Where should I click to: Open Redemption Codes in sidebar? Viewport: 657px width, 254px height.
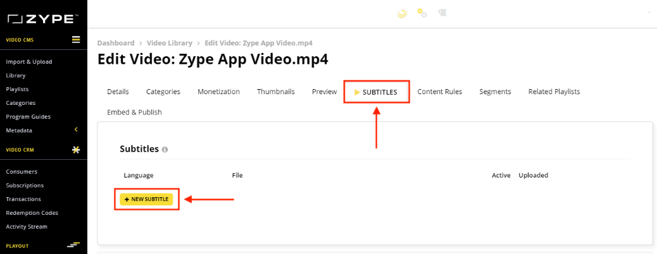[x=32, y=213]
